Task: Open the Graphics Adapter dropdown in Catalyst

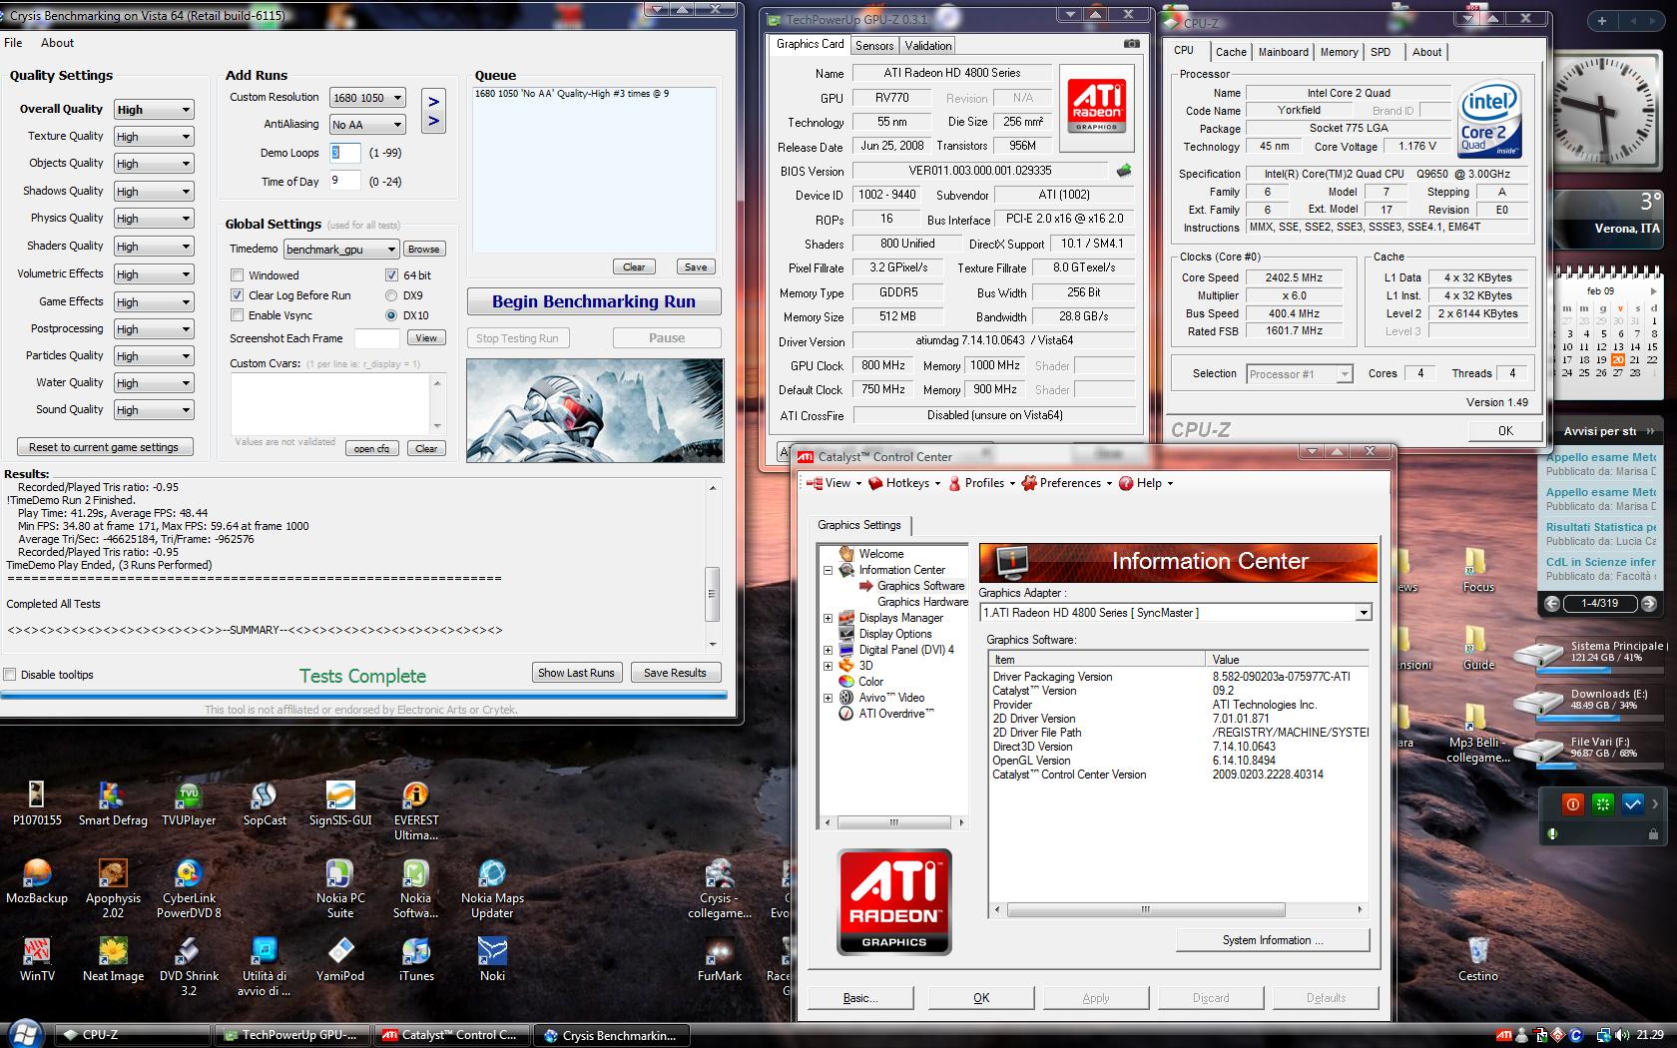Action: click(1176, 613)
